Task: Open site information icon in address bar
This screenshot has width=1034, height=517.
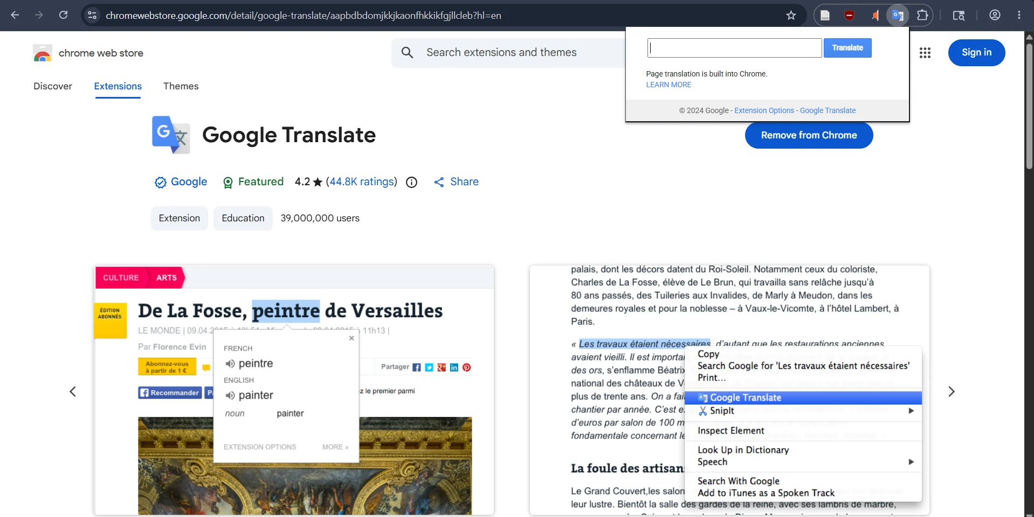Action: pos(92,15)
